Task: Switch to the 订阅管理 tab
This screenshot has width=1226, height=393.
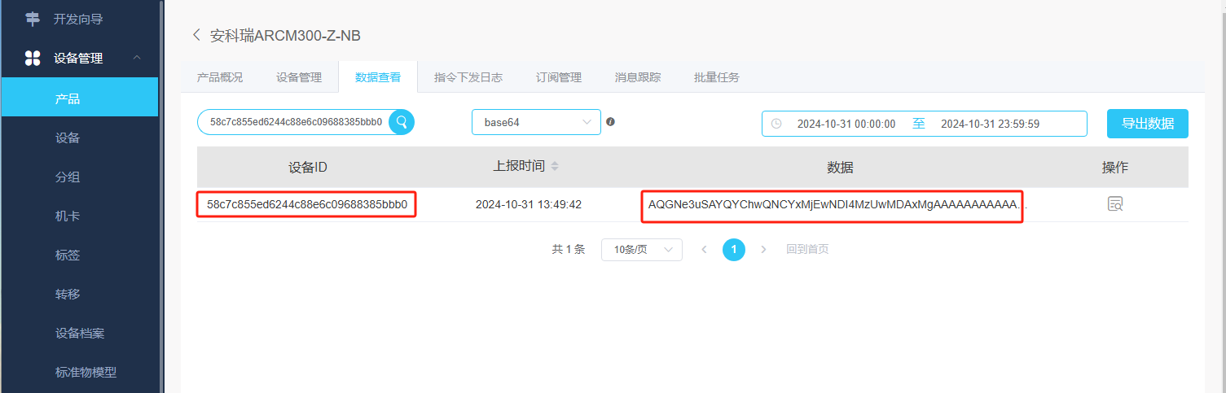Action: 558,77
